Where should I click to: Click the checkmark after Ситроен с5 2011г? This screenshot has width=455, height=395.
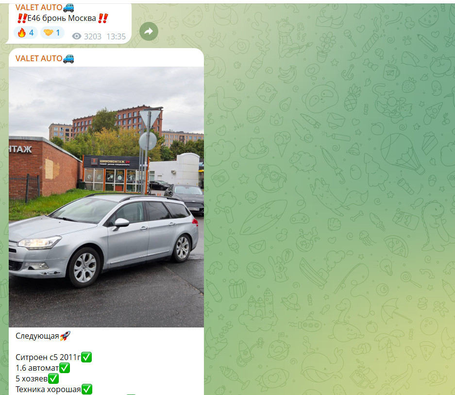86,357
